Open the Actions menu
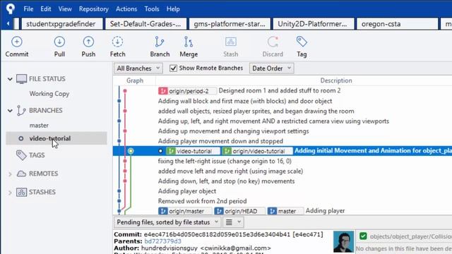This screenshot has height=254, width=452. coord(126,9)
